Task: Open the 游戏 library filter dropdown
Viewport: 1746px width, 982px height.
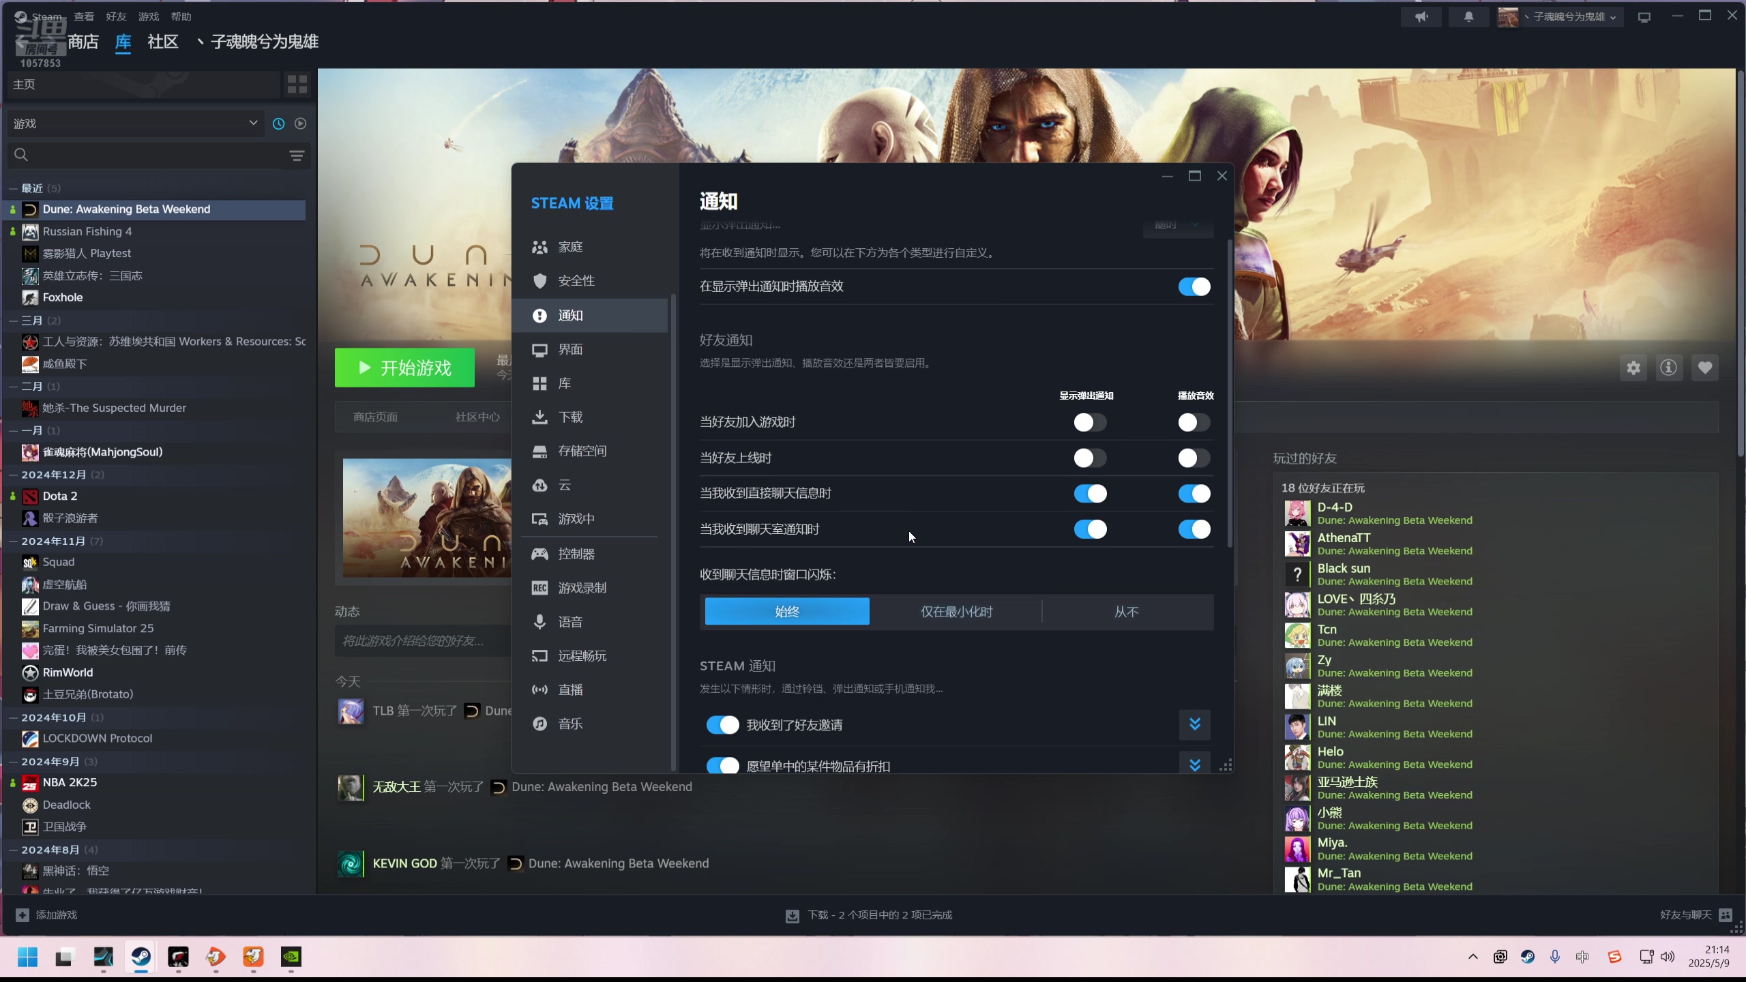Action: pos(136,123)
